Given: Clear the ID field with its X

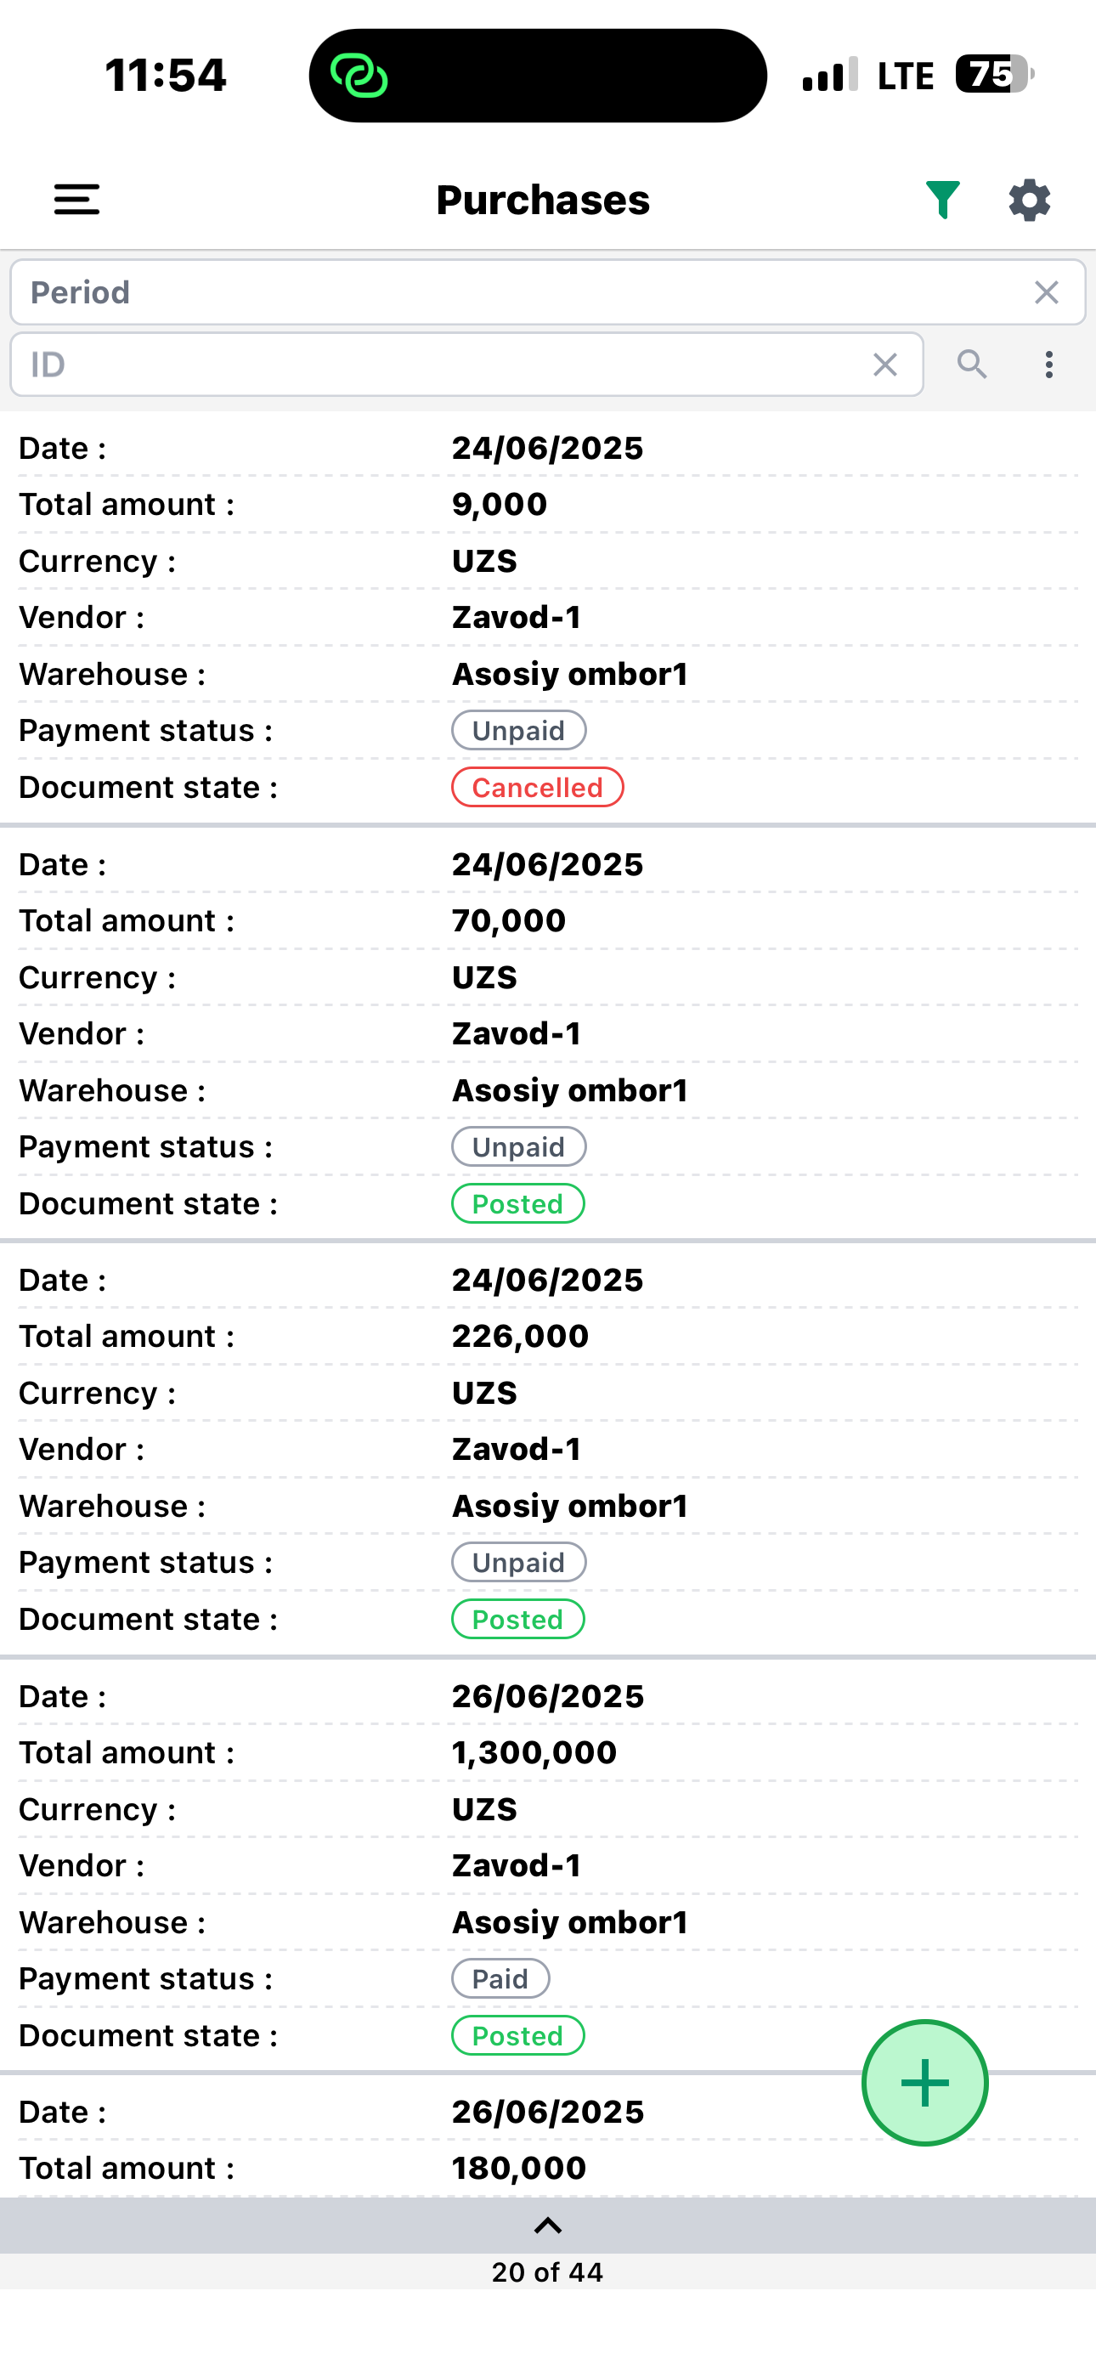Looking at the screenshot, I should 884,365.
